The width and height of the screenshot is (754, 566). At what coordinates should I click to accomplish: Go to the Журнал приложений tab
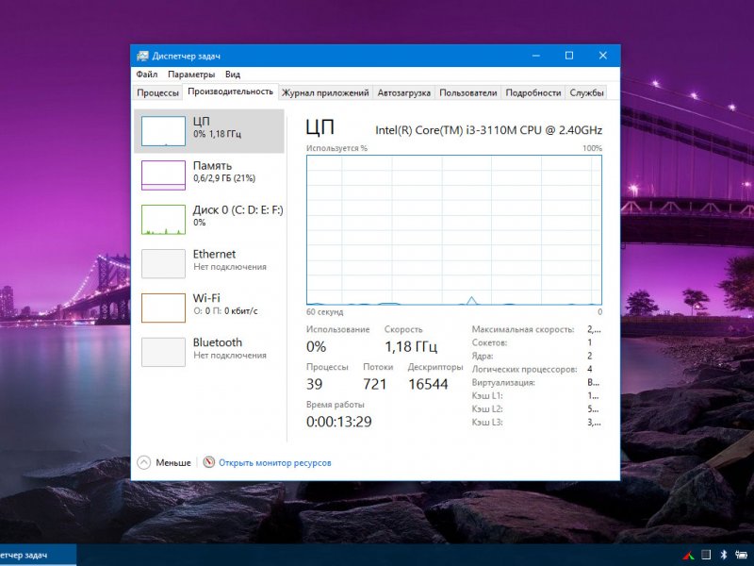(325, 92)
